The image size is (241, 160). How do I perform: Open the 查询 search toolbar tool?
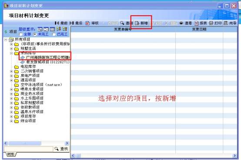pyautogui.click(x=126, y=23)
